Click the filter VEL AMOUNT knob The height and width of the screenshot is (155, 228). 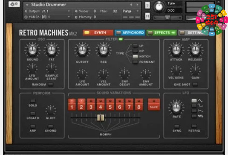pyautogui.click(x=103, y=74)
